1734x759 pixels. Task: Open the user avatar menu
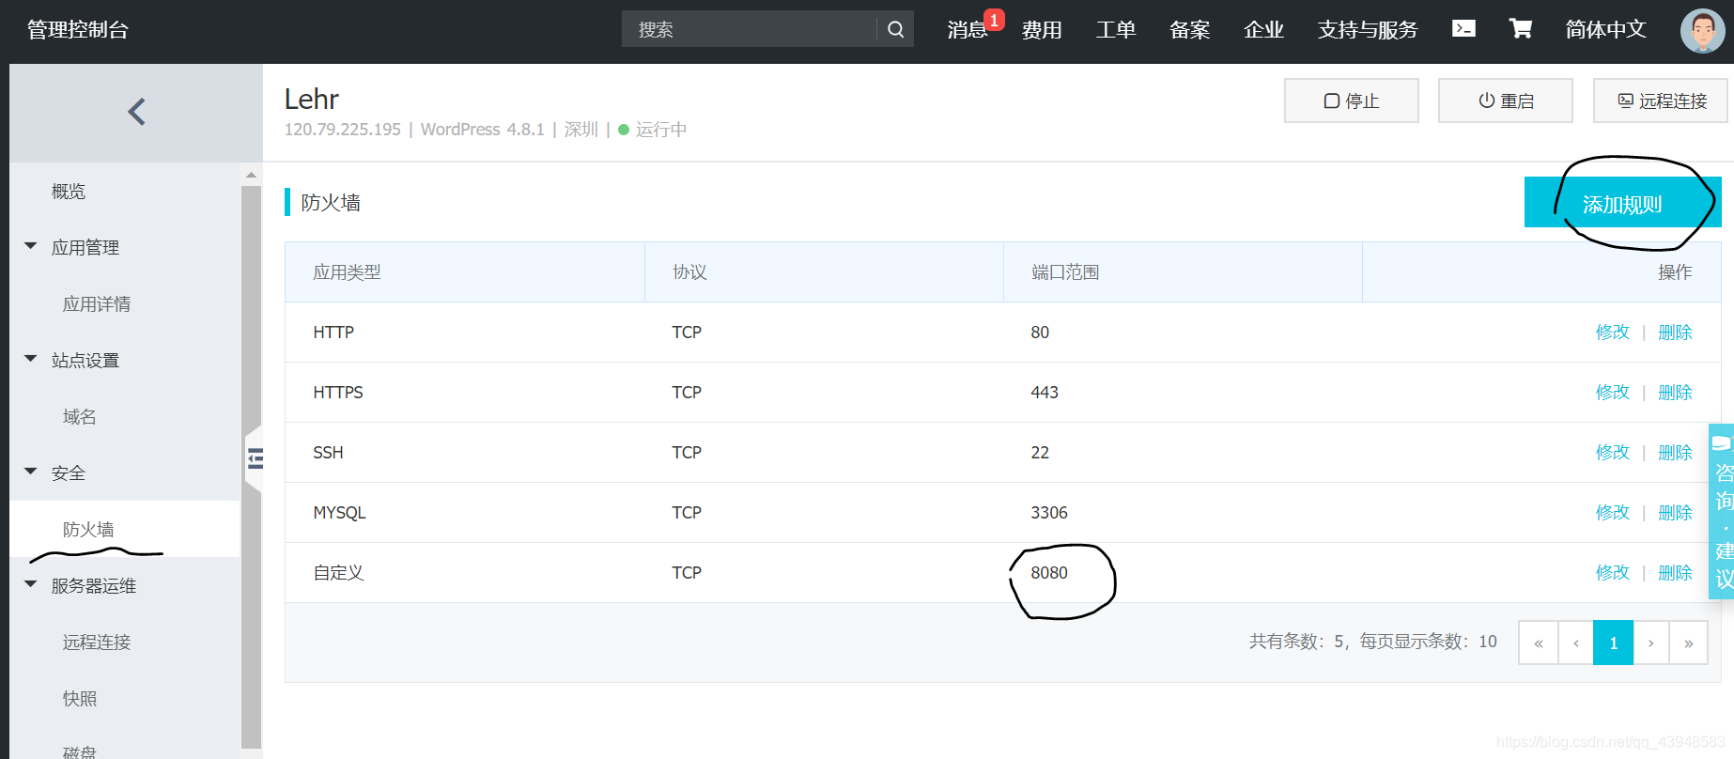point(1702,30)
